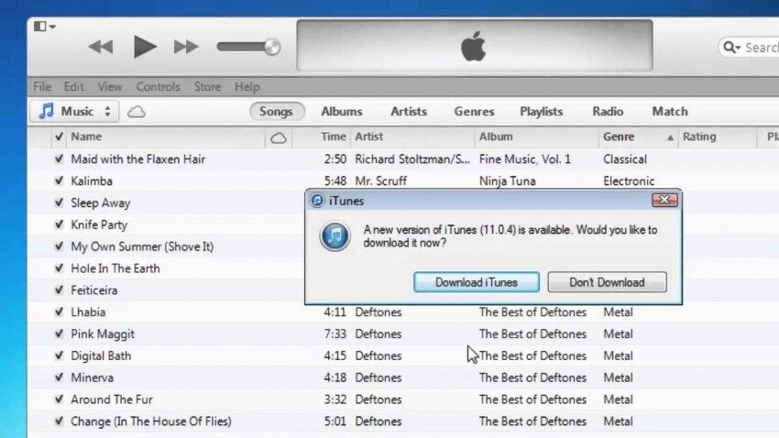Click the Genre column sort arrow
Image resolution: width=779 pixels, height=438 pixels.
(x=670, y=137)
